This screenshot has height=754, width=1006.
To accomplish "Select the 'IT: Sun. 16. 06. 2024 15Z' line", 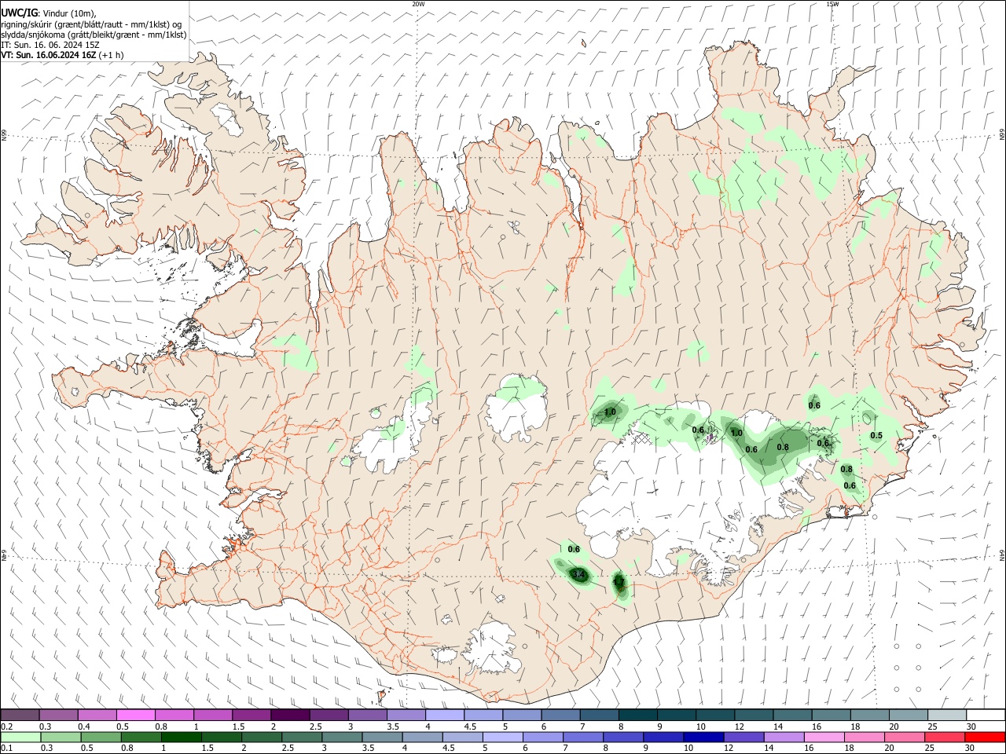I will [x=50, y=45].
